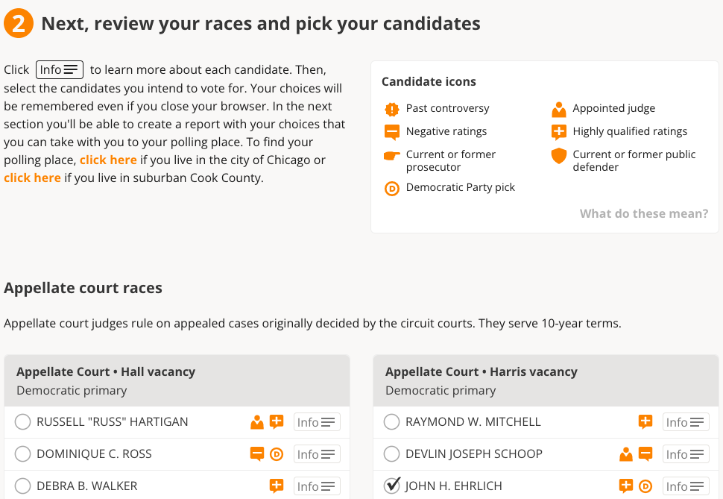This screenshot has height=499, width=723.
Task: Open Info details for Raymond W. Mitchell
Action: point(686,422)
